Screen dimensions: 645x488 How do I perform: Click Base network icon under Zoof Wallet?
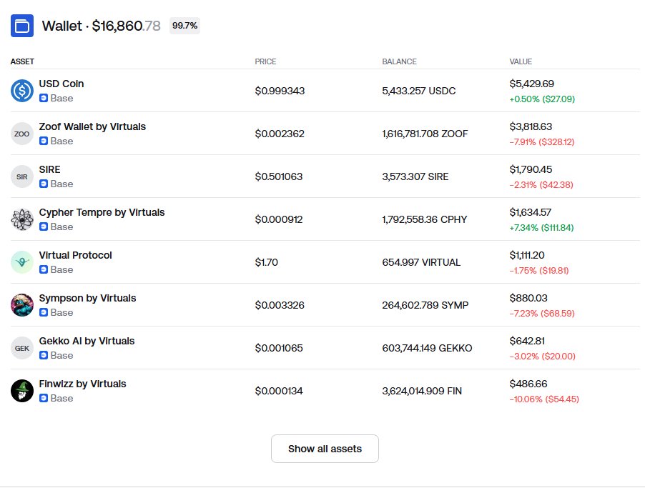click(44, 141)
